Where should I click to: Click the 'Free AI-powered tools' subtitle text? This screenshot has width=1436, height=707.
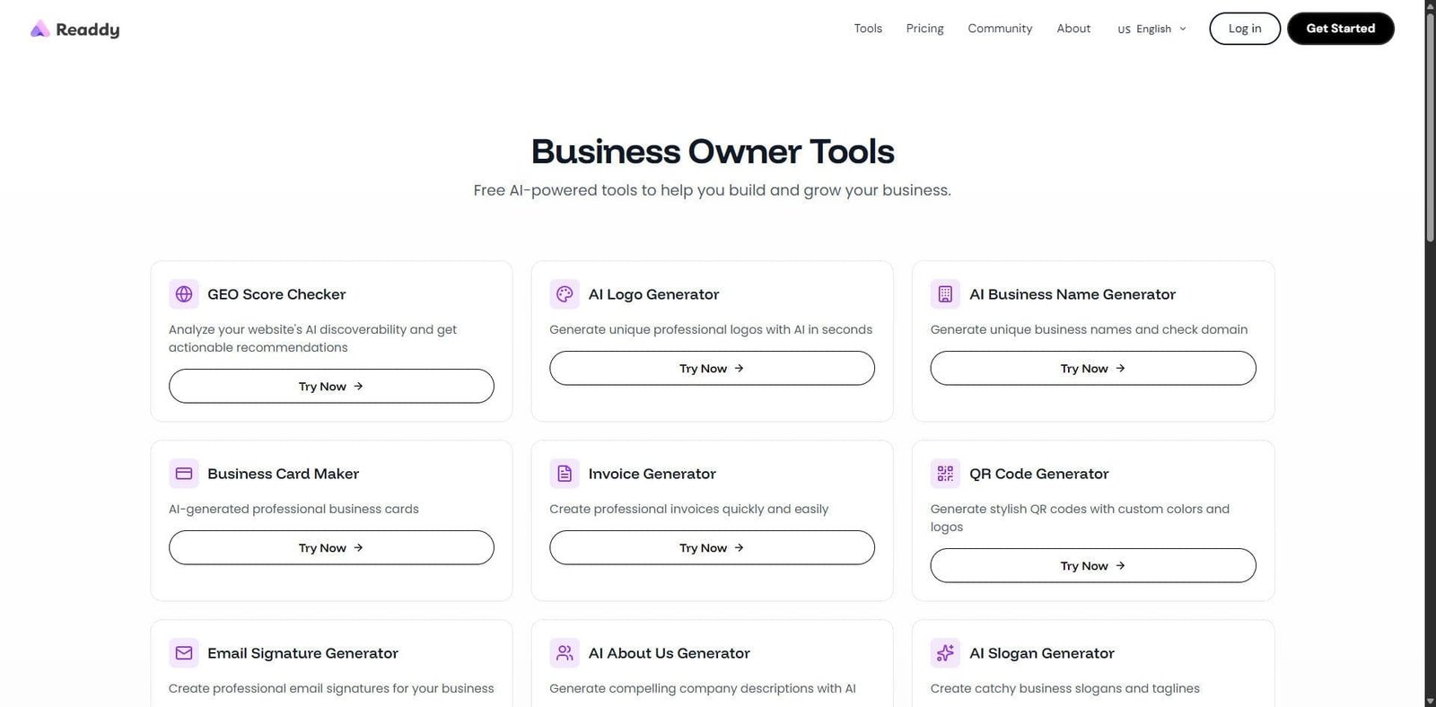pos(713,190)
